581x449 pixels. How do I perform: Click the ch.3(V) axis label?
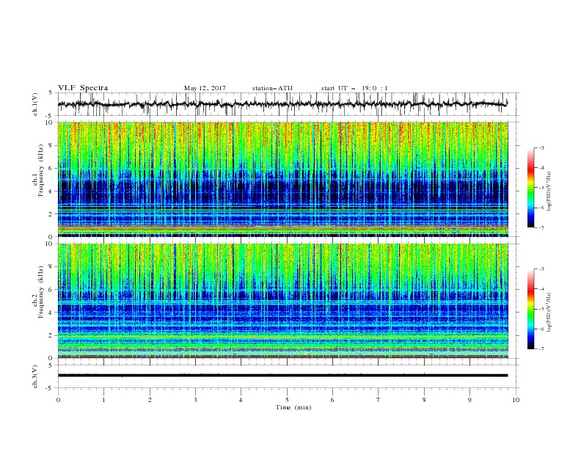click(x=35, y=376)
